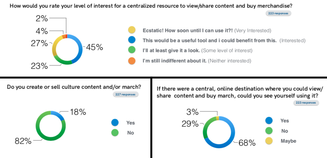Click yellow Maybe dot in destination legend
327x158 pixels.
(269, 141)
